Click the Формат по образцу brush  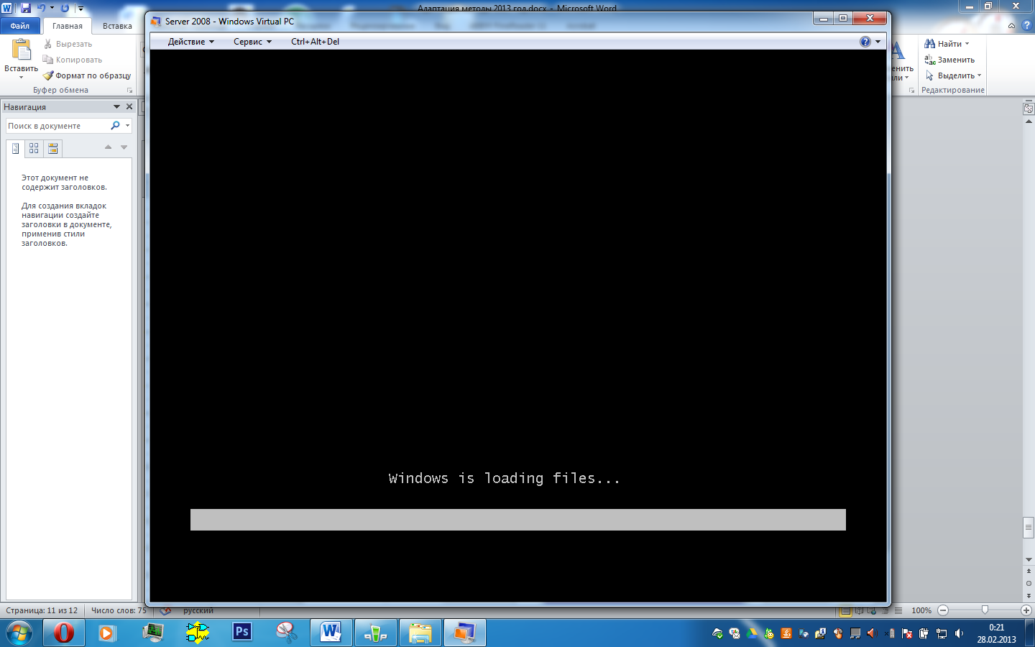point(87,75)
